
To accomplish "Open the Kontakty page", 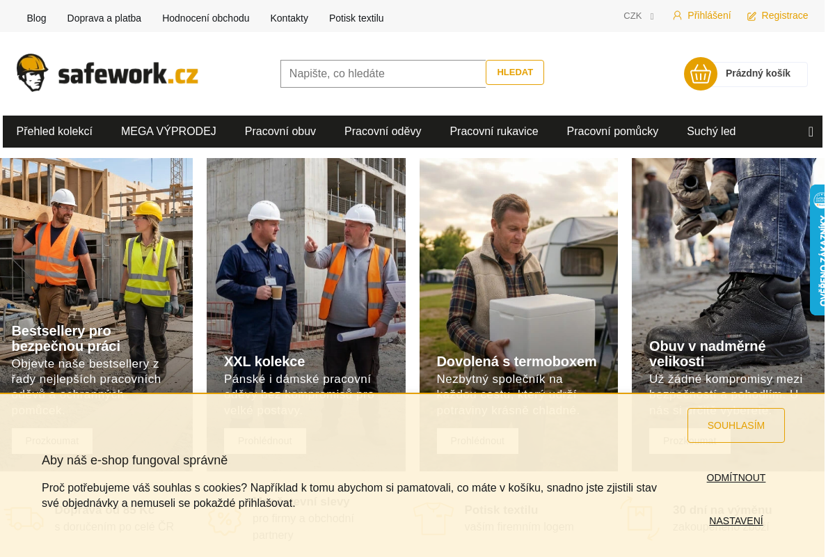I will pos(289,18).
